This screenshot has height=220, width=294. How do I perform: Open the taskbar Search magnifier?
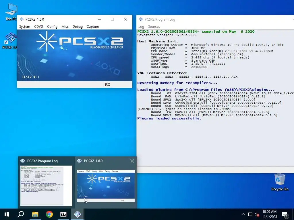(x=21, y=214)
